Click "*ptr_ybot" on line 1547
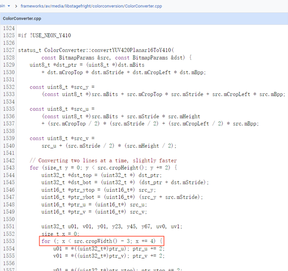 point(81,197)
